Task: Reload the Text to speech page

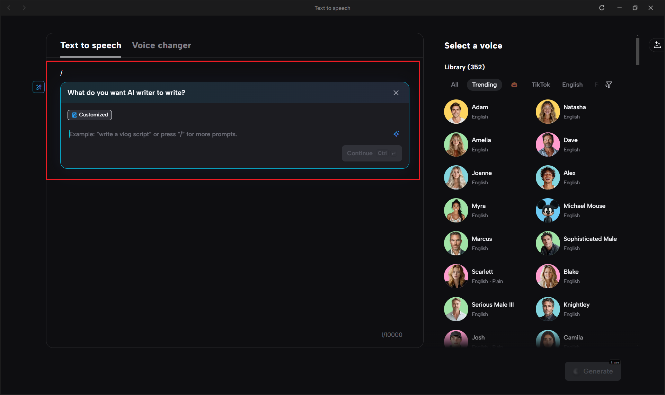Action: [602, 8]
